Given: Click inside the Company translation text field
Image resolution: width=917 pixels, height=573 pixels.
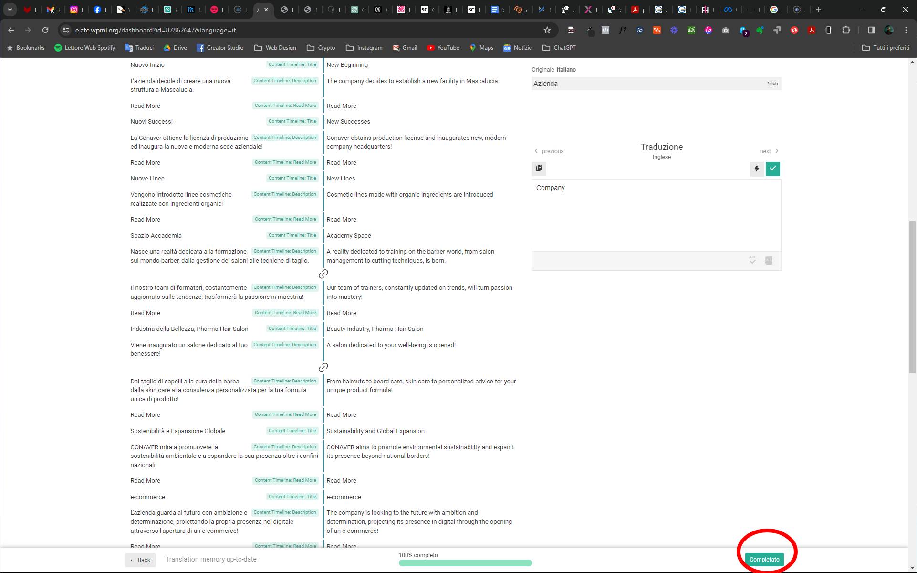Looking at the screenshot, I should pos(656,215).
